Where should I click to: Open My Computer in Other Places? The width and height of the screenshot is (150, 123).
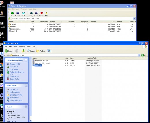pyautogui.click(x=14, y=98)
